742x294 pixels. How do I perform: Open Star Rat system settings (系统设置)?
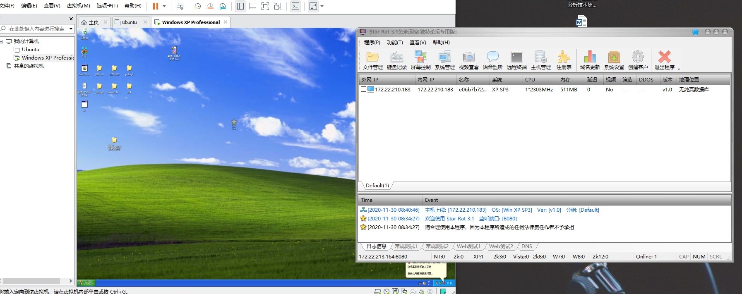click(x=614, y=60)
